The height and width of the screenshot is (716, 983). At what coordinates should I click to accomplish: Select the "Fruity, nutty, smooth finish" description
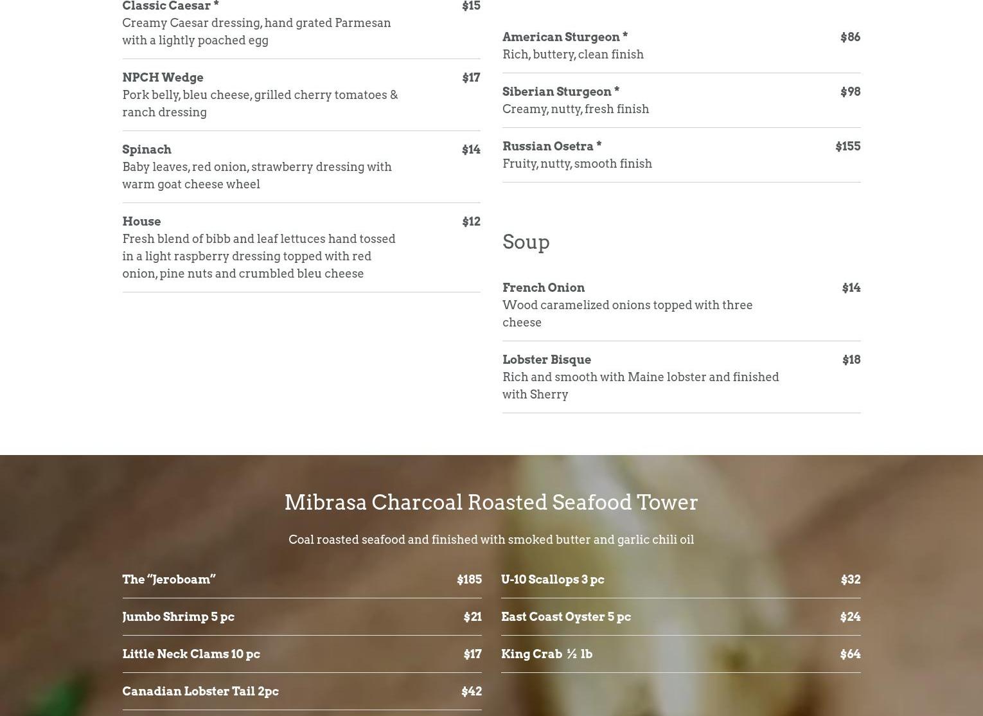point(577,163)
